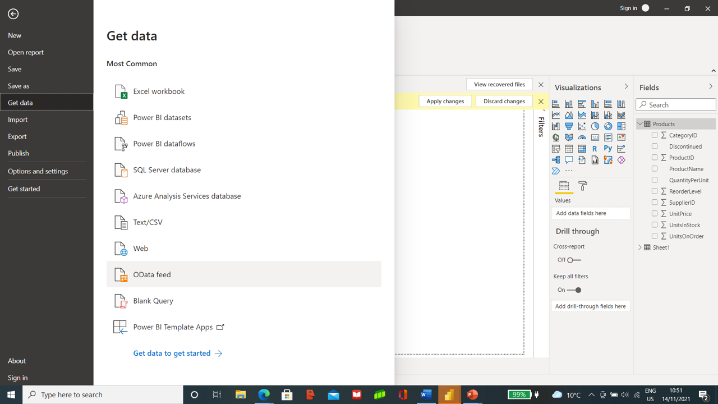Collapse the ribbon with chevron
The height and width of the screenshot is (404, 718).
[714, 71]
